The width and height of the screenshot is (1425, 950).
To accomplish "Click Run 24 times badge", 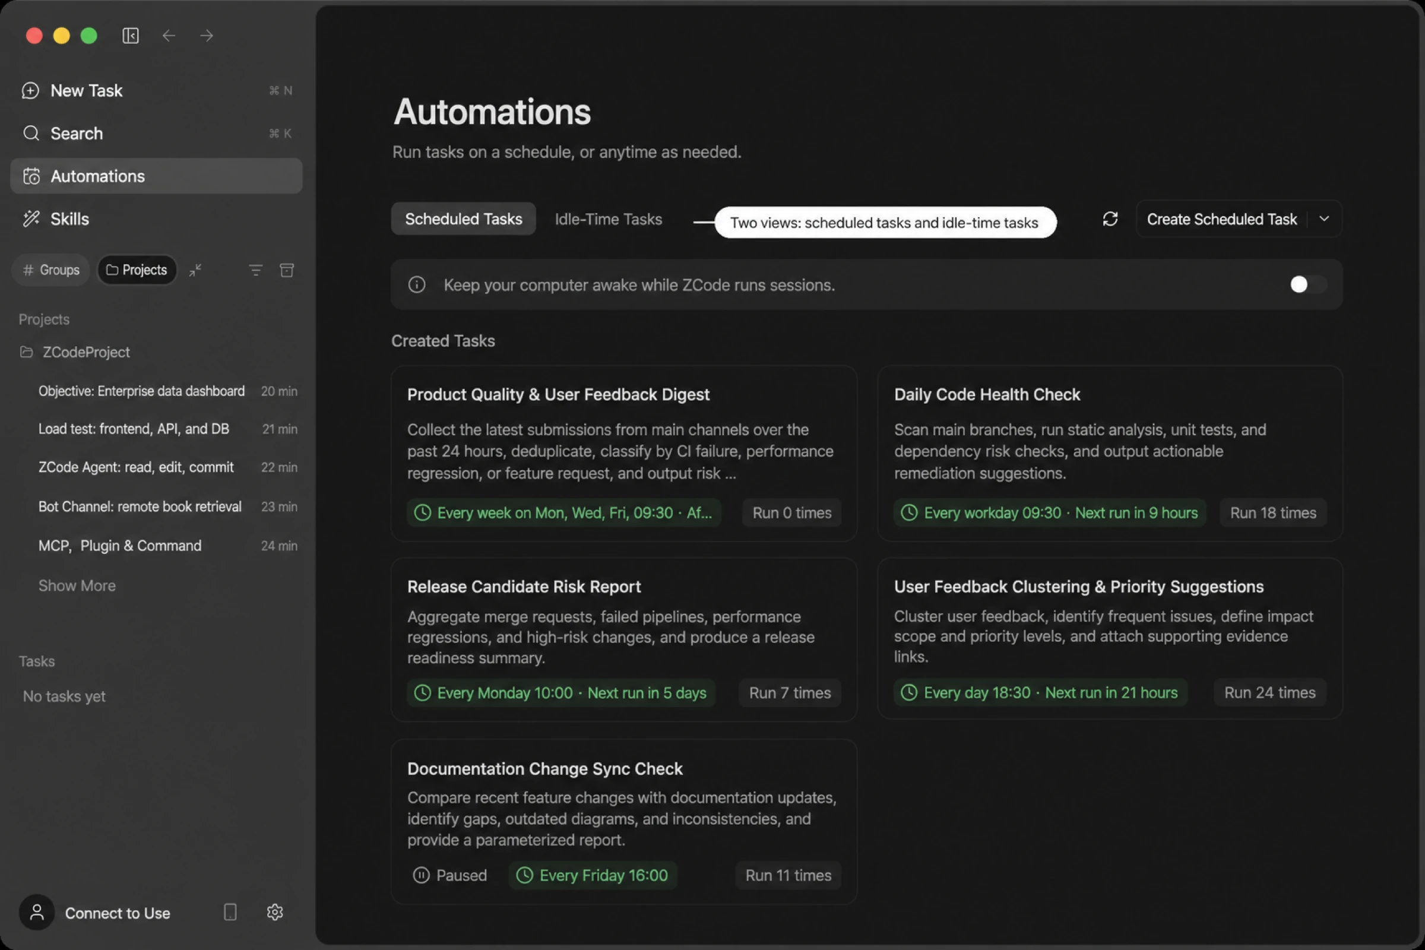I will point(1270,692).
